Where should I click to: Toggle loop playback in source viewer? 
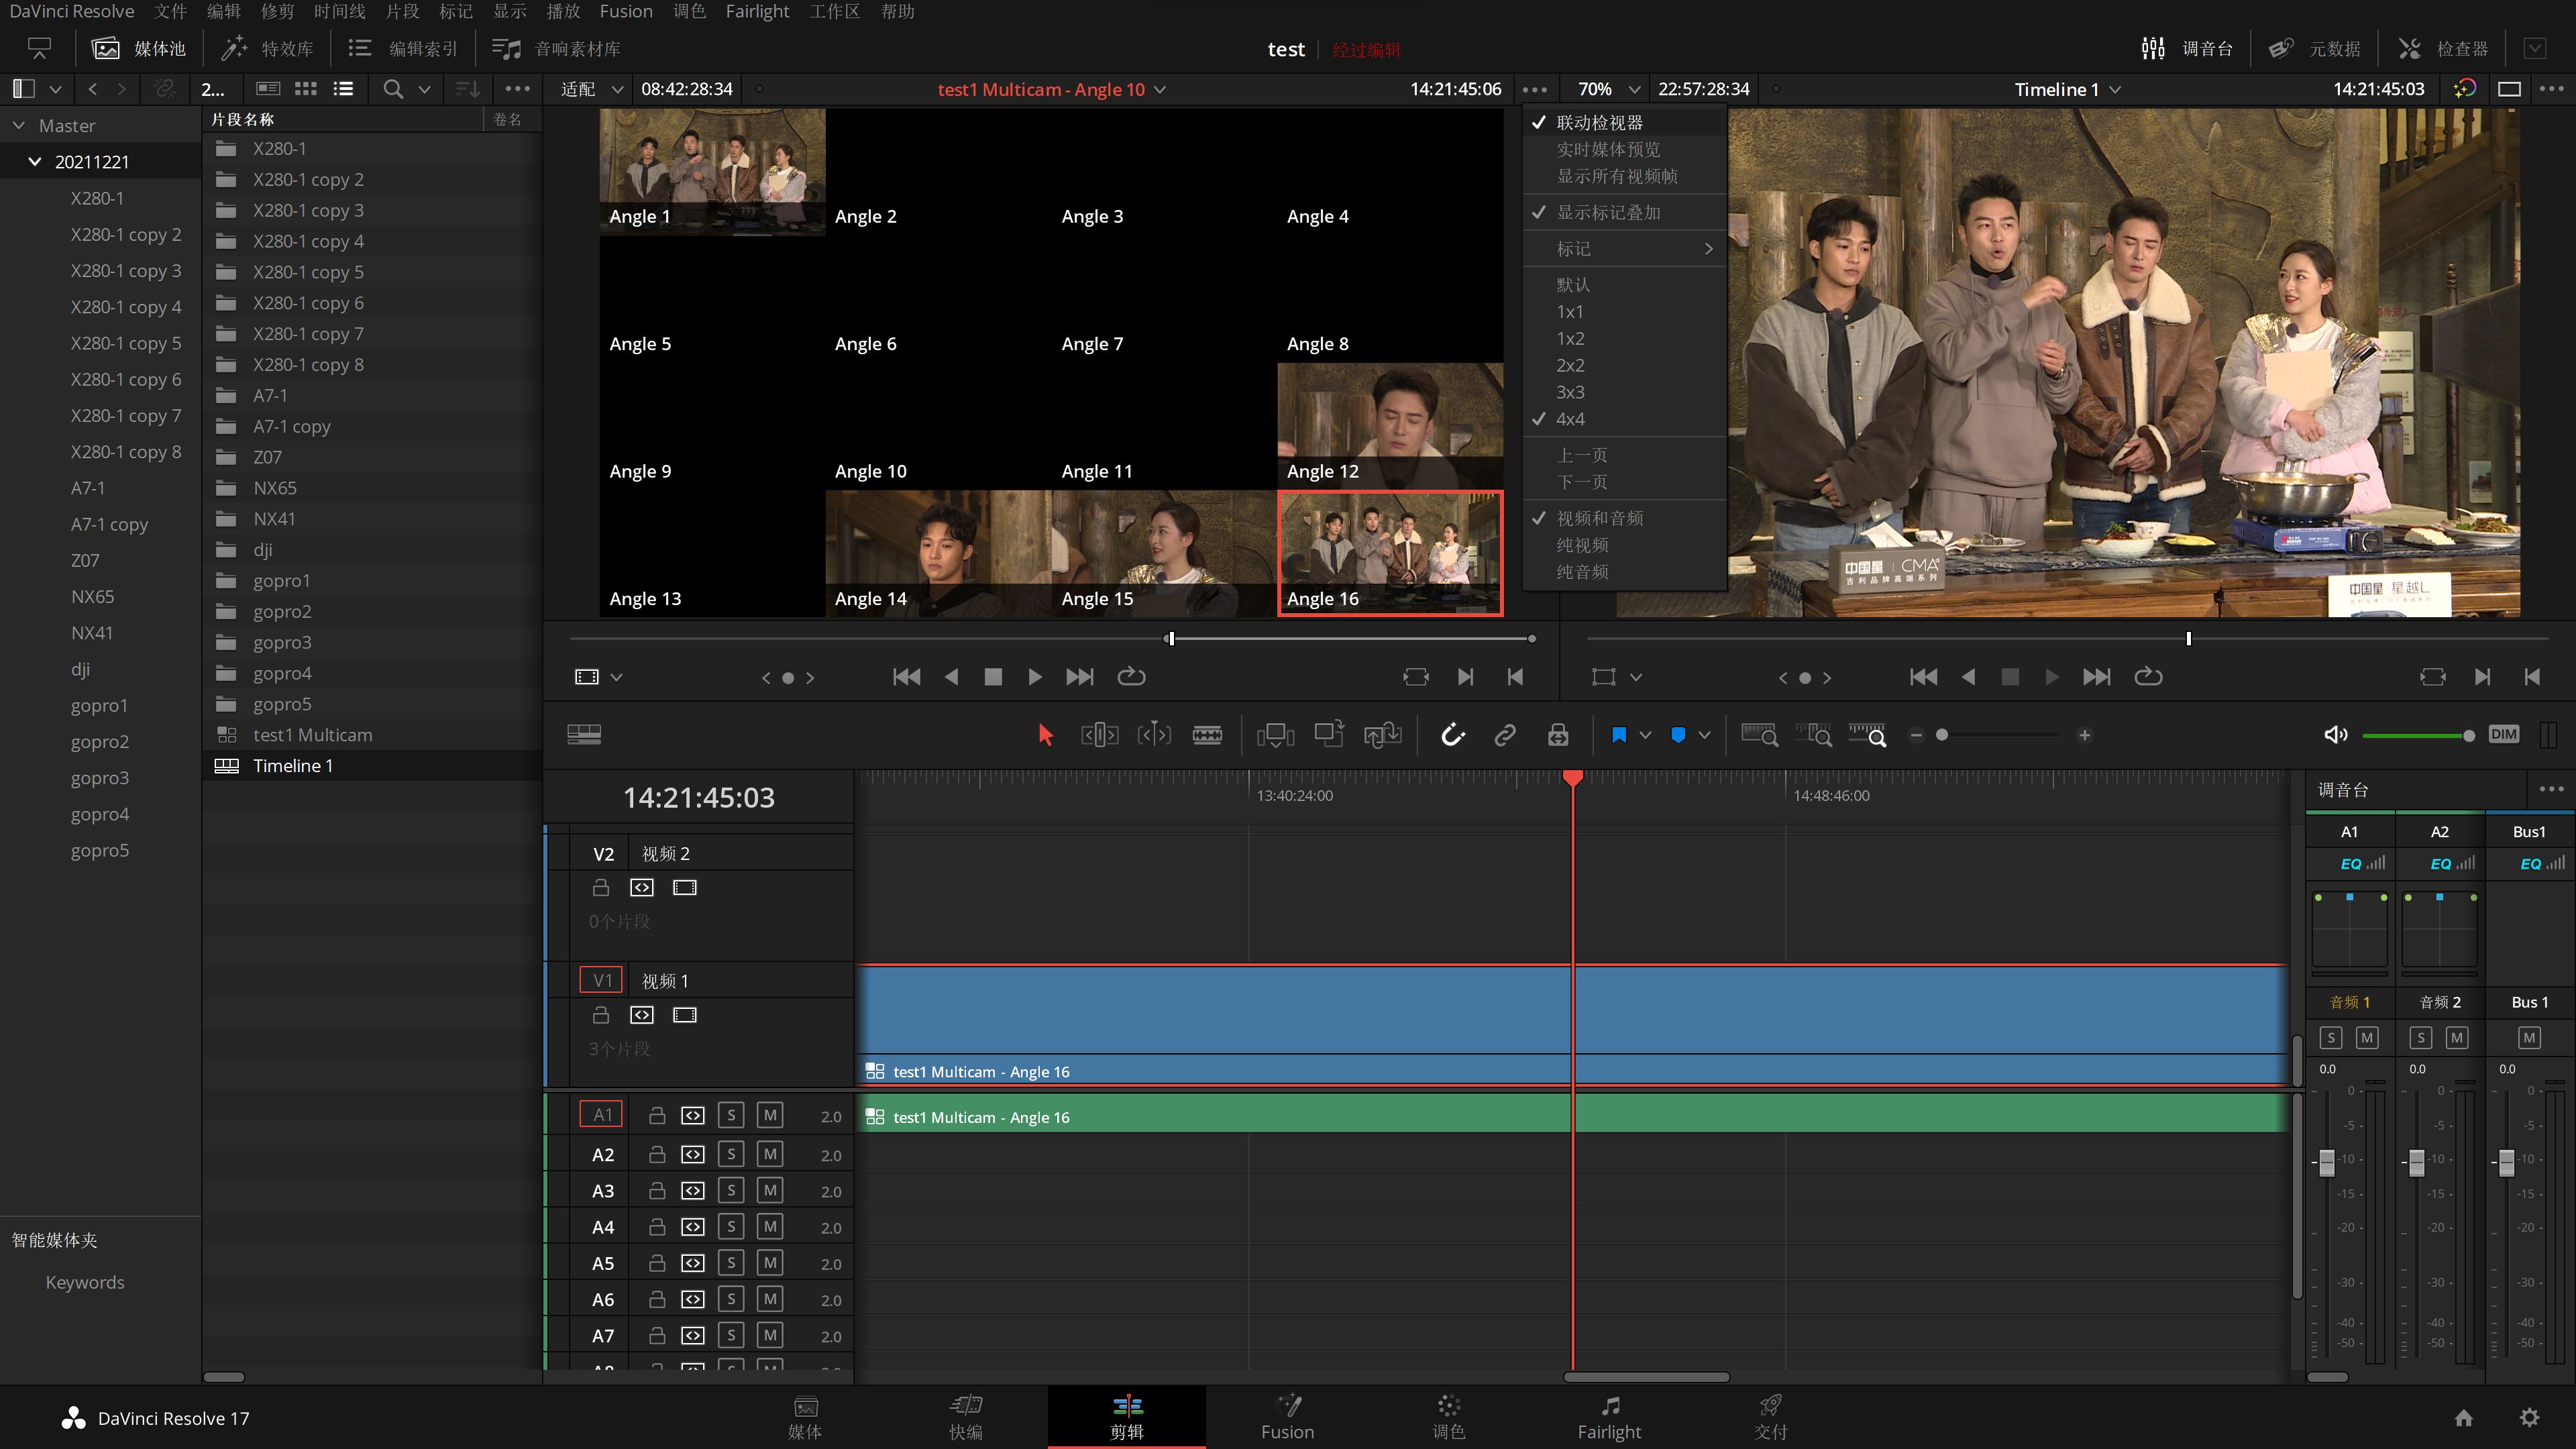1131,677
